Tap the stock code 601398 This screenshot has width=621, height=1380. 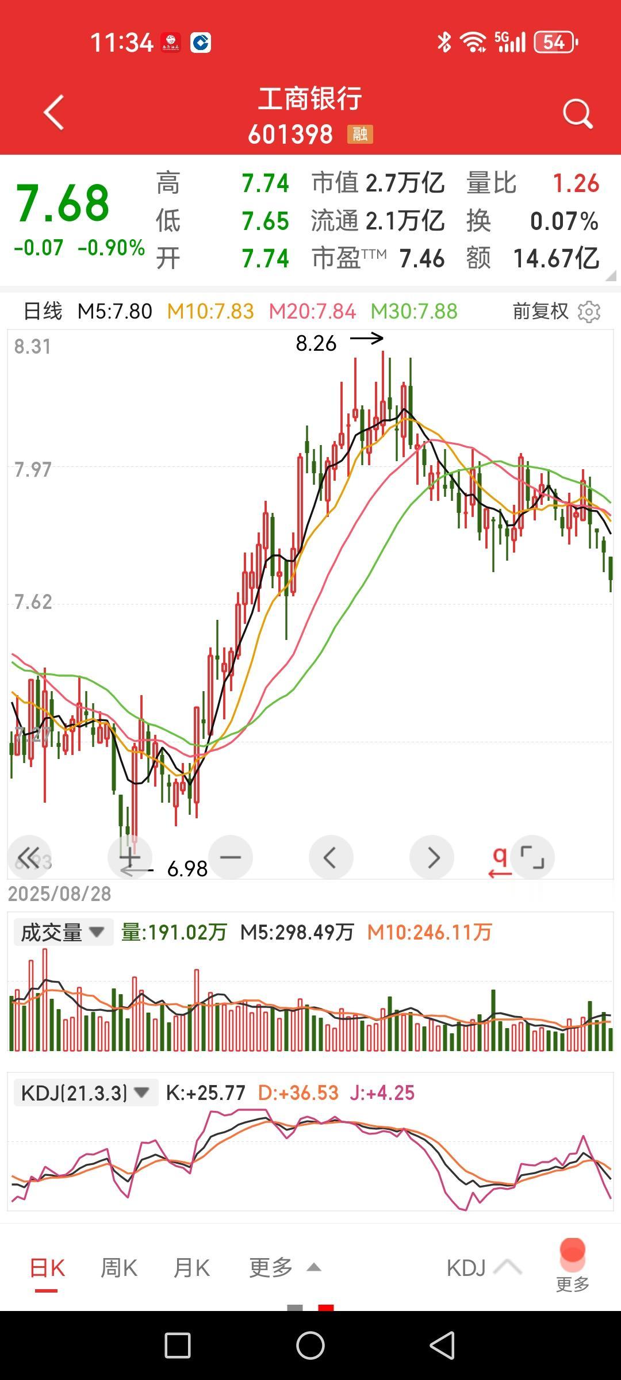coord(290,135)
